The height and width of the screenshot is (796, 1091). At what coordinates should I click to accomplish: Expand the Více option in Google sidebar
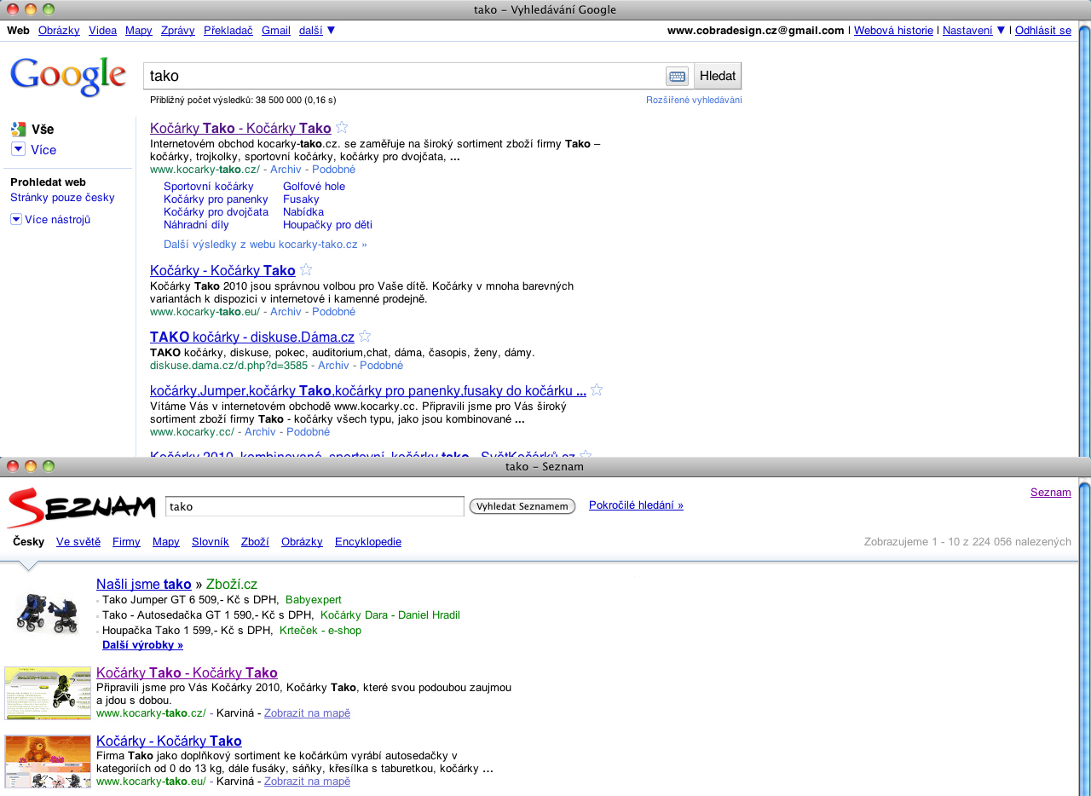[x=18, y=149]
